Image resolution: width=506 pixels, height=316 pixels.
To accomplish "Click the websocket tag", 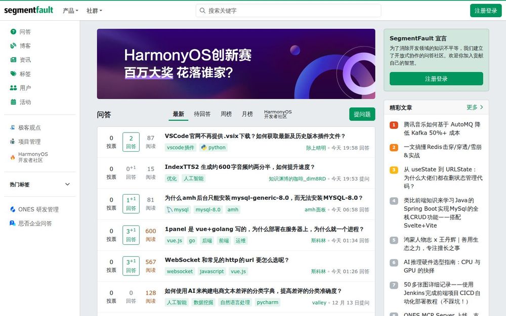I will [x=180, y=272].
